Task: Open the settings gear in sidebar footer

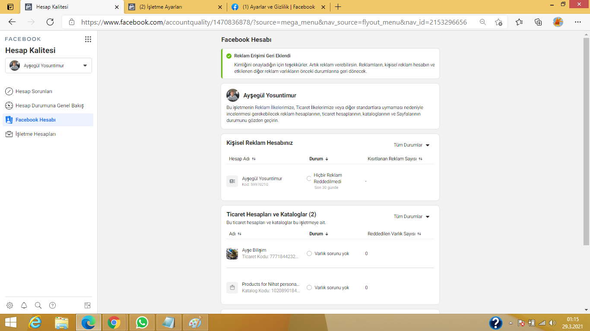Action: tap(10, 306)
